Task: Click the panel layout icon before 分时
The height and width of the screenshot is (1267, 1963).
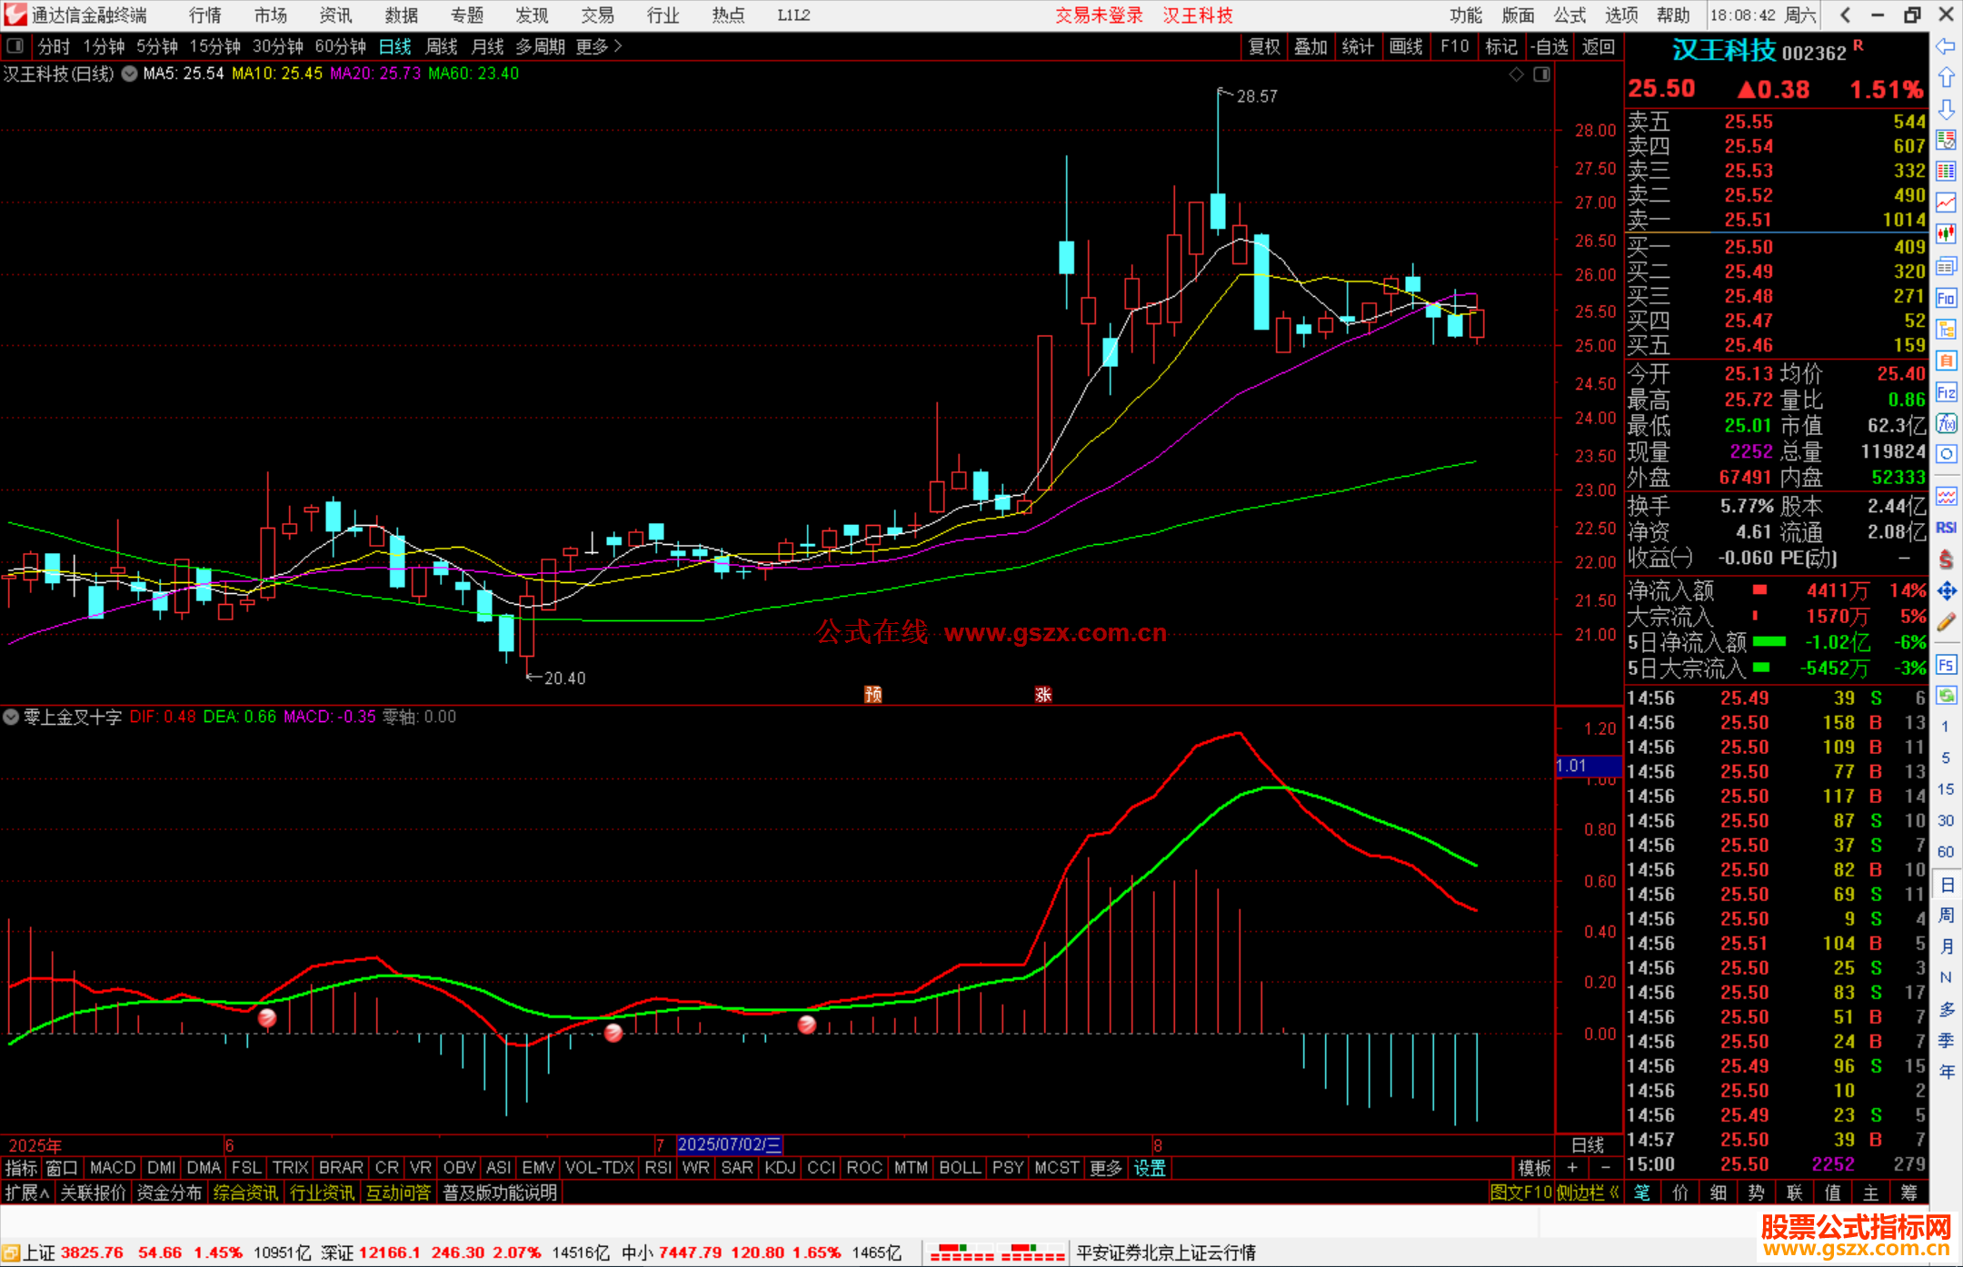Action: 15,45
